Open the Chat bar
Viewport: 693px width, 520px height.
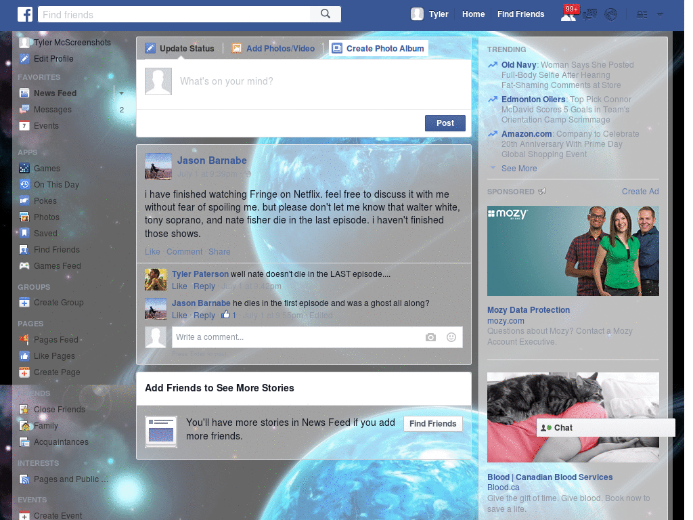click(x=606, y=428)
